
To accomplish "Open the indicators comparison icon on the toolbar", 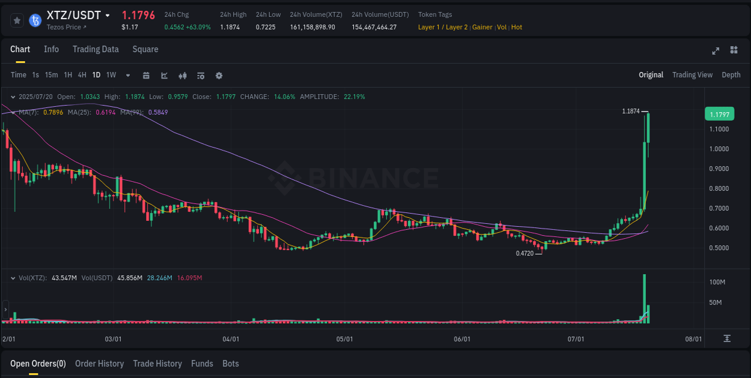I will tap(182, 76).
